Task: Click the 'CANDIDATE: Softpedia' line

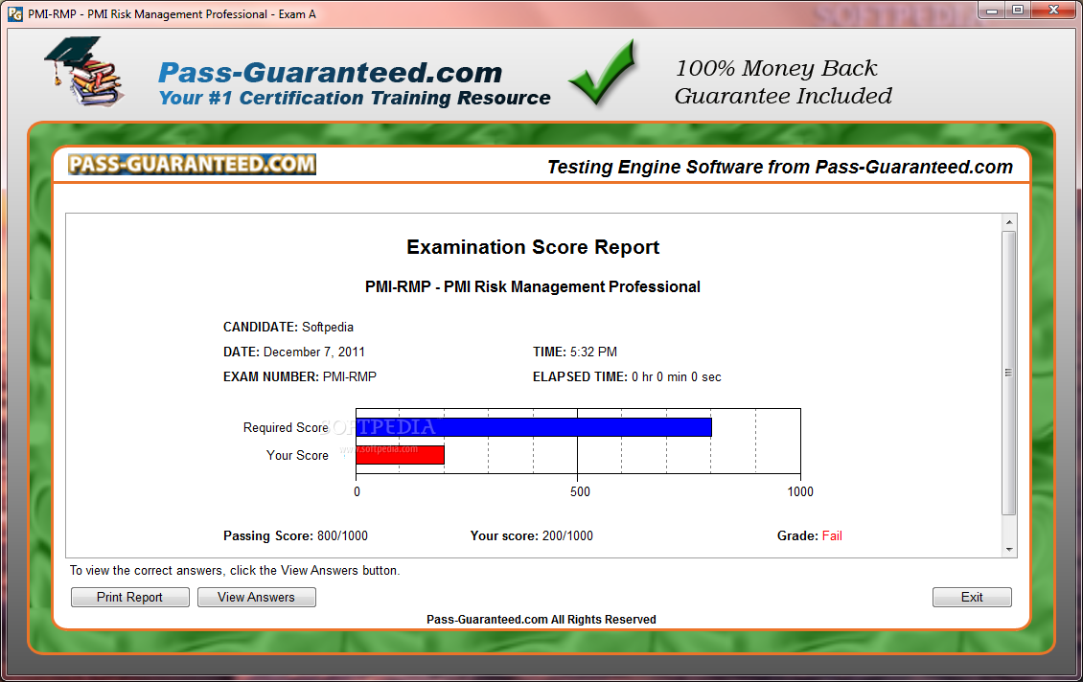Action: [288, 328]
